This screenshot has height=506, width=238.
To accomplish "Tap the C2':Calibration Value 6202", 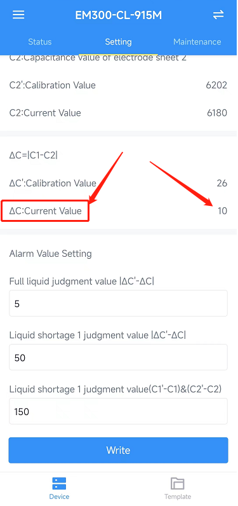I will (216, 85).
